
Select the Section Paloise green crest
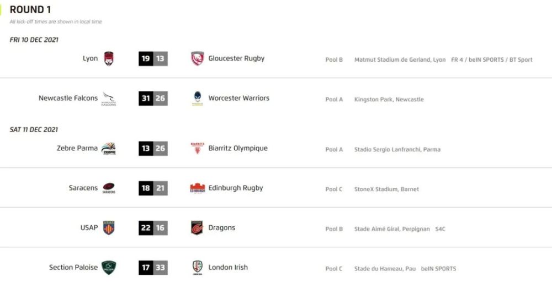pyautogui.click(x=109, y=268)
